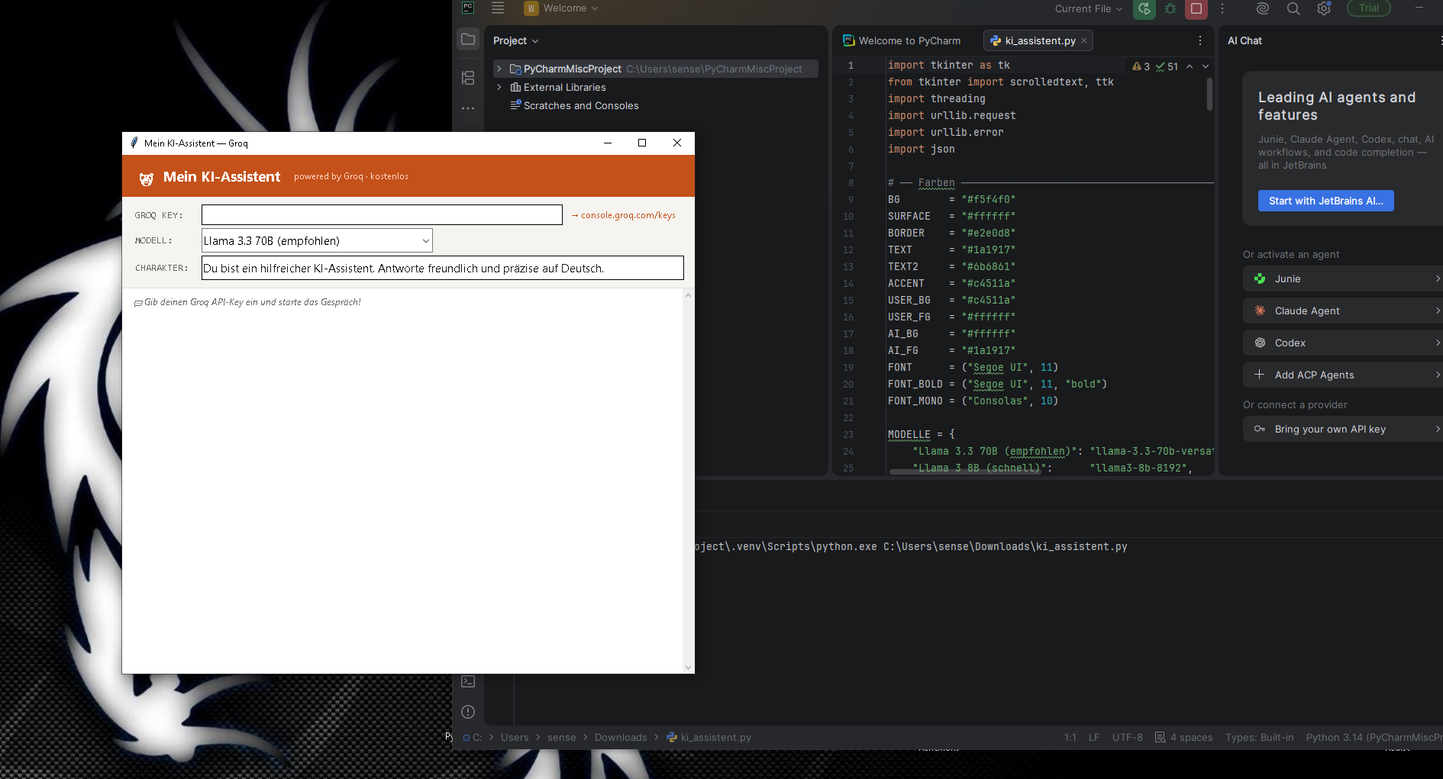Open the console.groq.com/keys link
Image resolution: width=1443 pixels, height=779 pixels.
(623, 215)
